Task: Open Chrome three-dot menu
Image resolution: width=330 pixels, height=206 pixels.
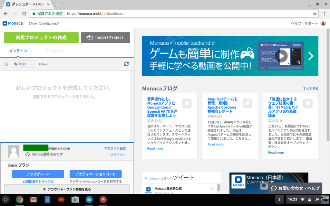Action: click(x=325, y=14)
